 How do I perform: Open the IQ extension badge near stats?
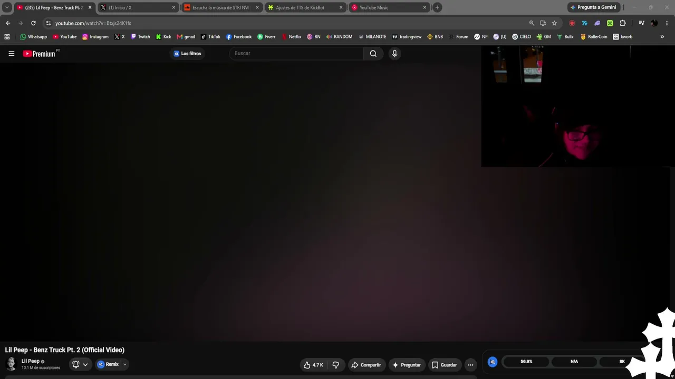pyautogui.click(x=493, y=362)
